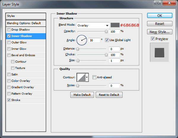Enable the Inner Glow checkbox

click(9, 49)
